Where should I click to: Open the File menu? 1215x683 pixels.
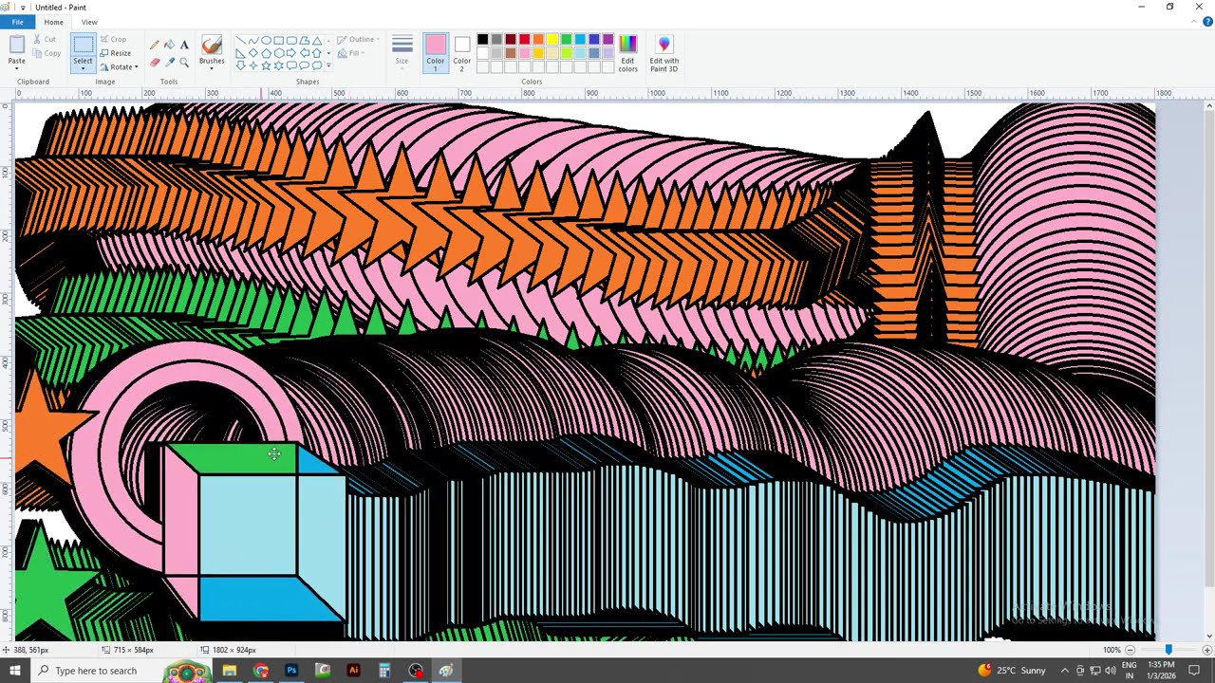click(17, 22)
